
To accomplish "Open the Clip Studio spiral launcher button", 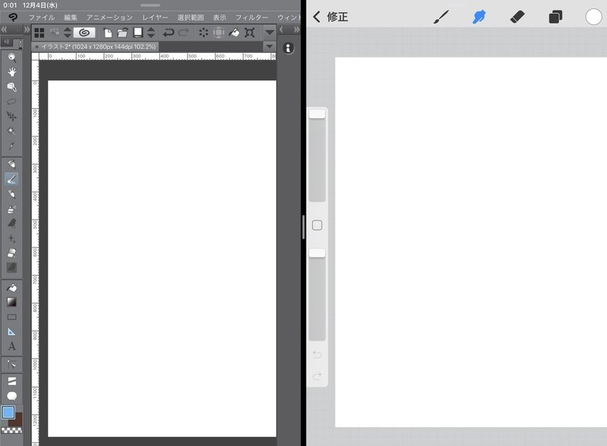I will click(84, 33).
